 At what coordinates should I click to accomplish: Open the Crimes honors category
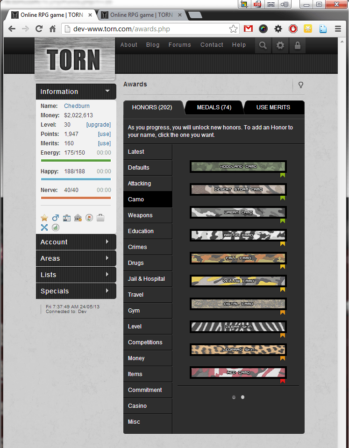(x=148, y=247)
